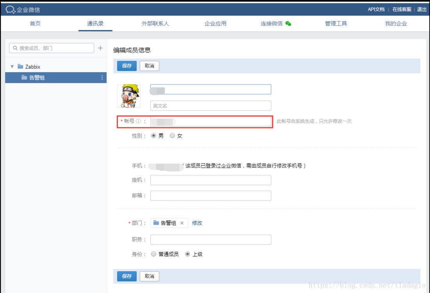The width and height of the screenshot is (430, 293).
Task: Click the top 保存 button
Action: (x=127, y=66)
